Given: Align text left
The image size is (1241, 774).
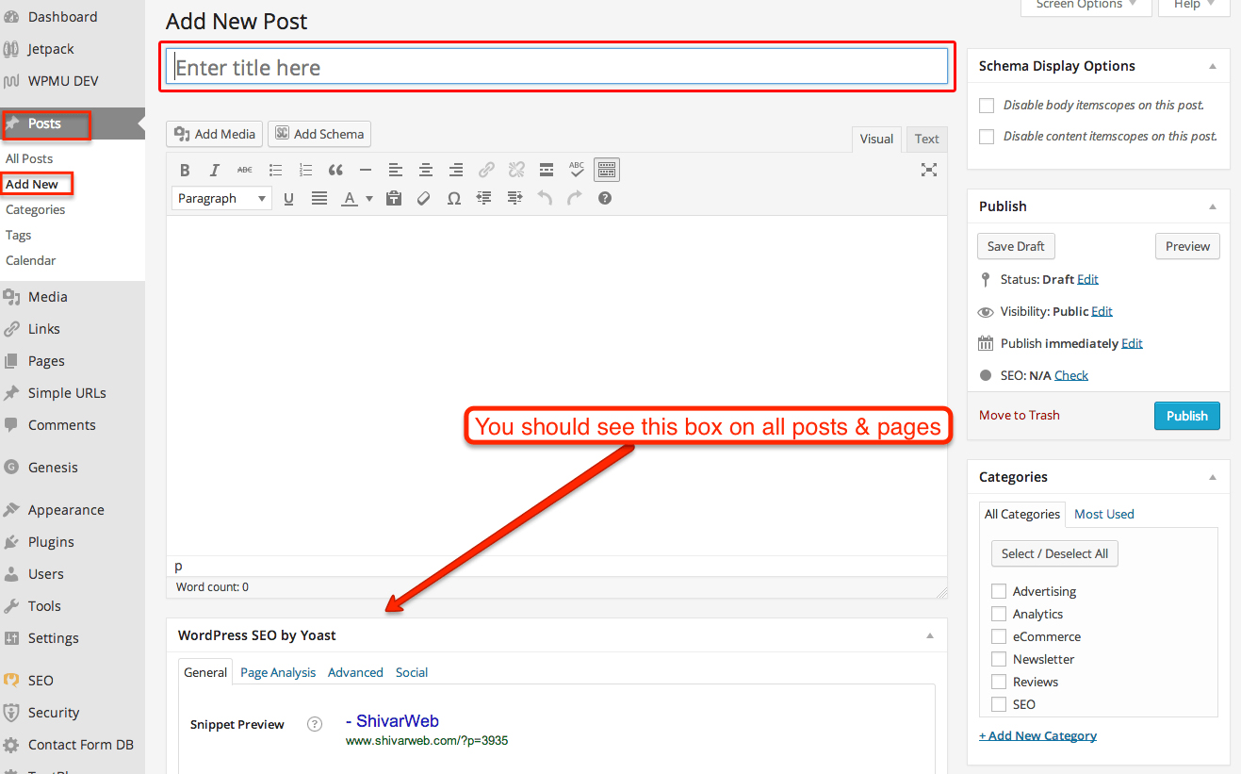Looking at the screenshot, I should click(396, 170).
